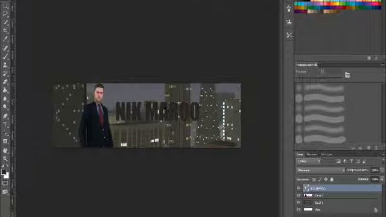Select the Crop tool
This screenshot has width=386, height=217.
coord(5,31)
